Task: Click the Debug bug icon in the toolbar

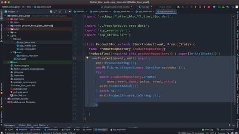Action: [183, 7]
